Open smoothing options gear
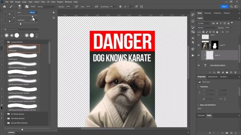241x135 pixels. (x=120, y=7)
